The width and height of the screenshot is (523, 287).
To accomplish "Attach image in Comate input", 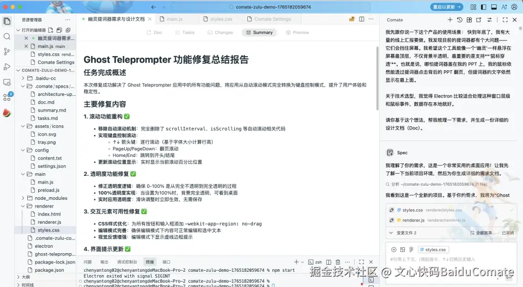I will [403, 249].
